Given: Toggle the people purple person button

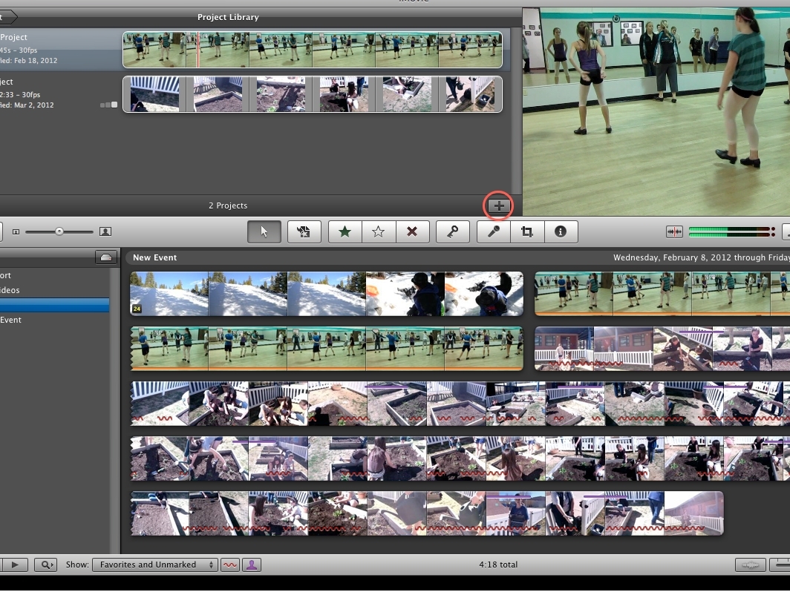Looking at the screenshot, I should point(252,565).
